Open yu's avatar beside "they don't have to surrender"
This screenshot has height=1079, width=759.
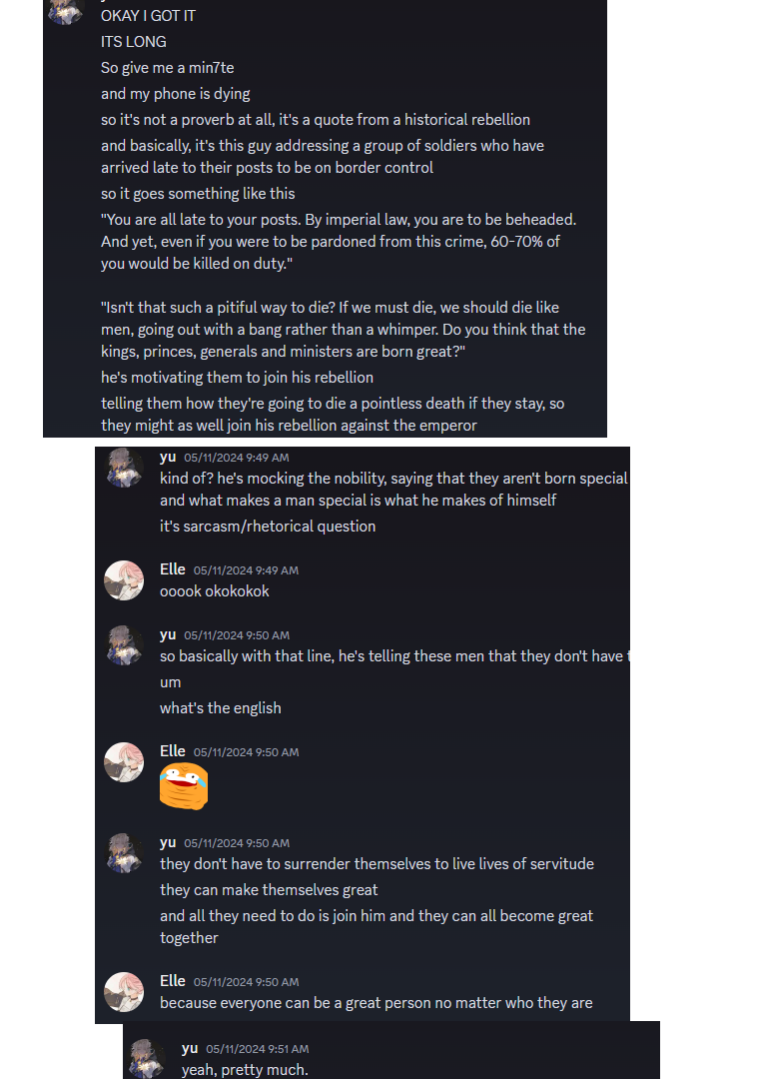point(124,853)
